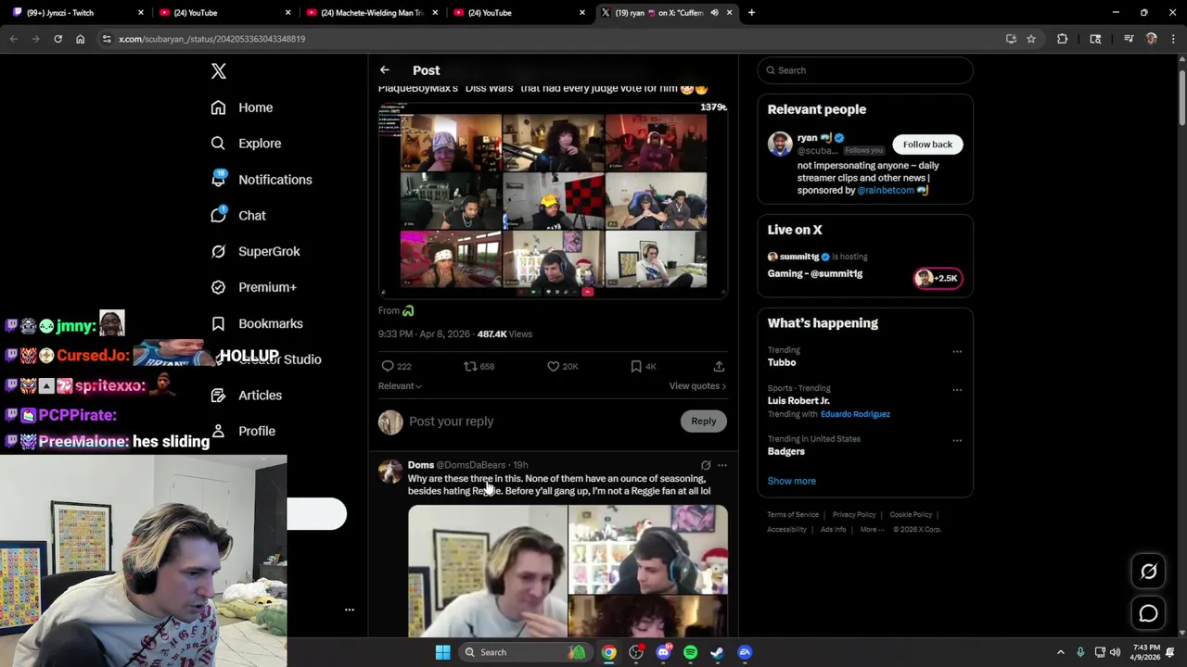Open Spotify from the taskbar
Viewport: 1187px width, 667px height.
(x=690, y=652)
